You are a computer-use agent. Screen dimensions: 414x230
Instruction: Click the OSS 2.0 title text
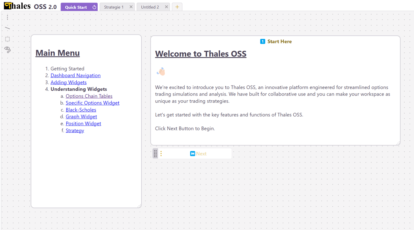(x=45, y=7)
